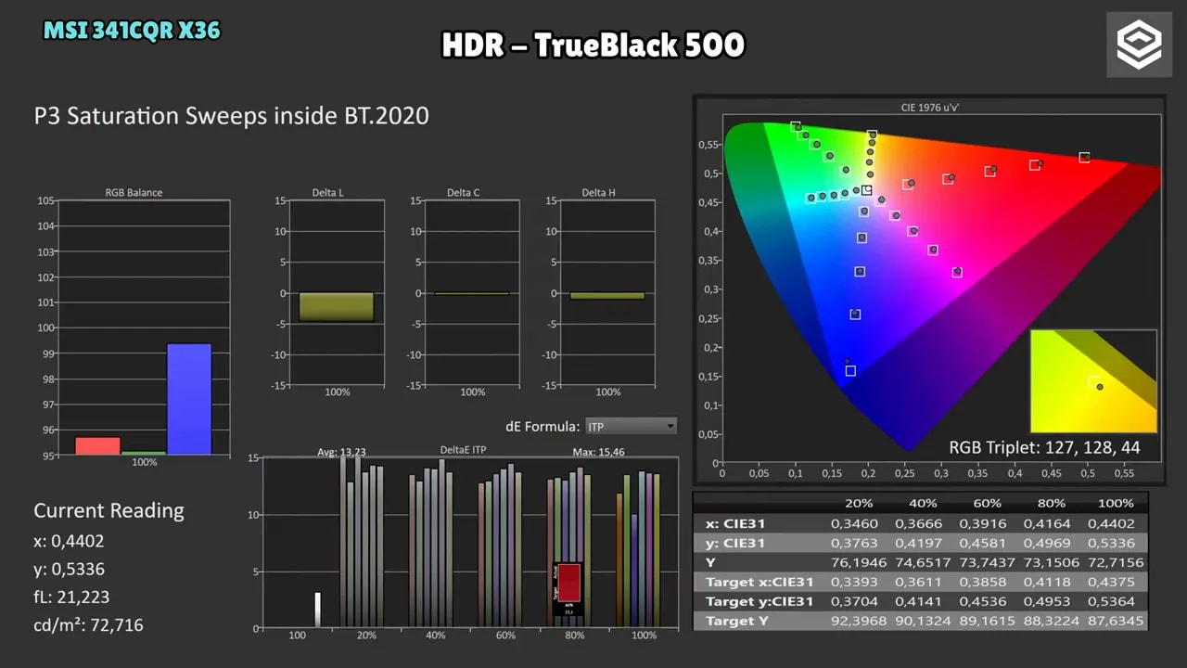Click the 'MSI 341CQR X36' title text

[132, 31]
